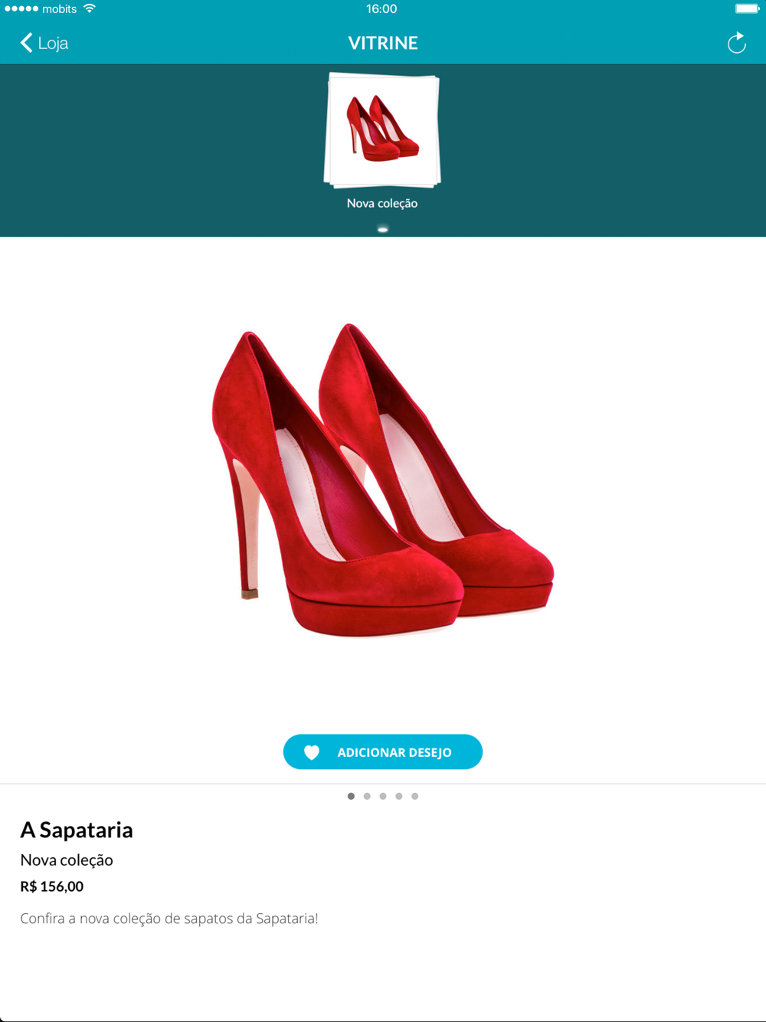Select the Nova coleção collection thumbnail
The image size is (766, 1022).
[382, 130]
